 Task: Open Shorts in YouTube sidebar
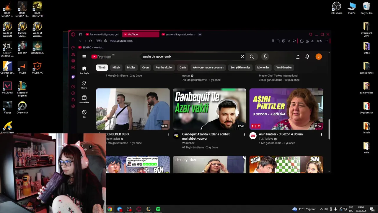pos(84,85)
